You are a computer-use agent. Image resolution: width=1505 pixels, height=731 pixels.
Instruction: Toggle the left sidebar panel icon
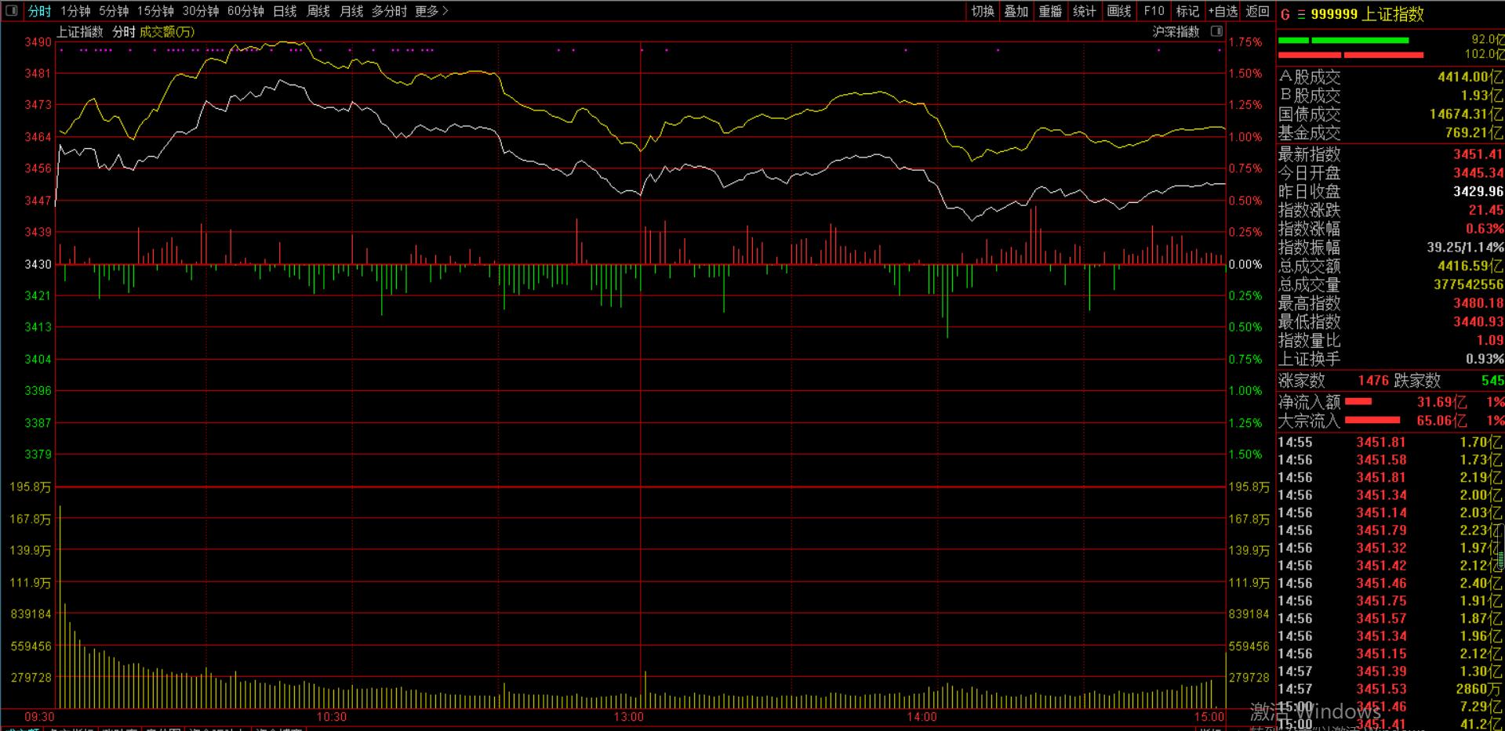(x=11, y=11)
